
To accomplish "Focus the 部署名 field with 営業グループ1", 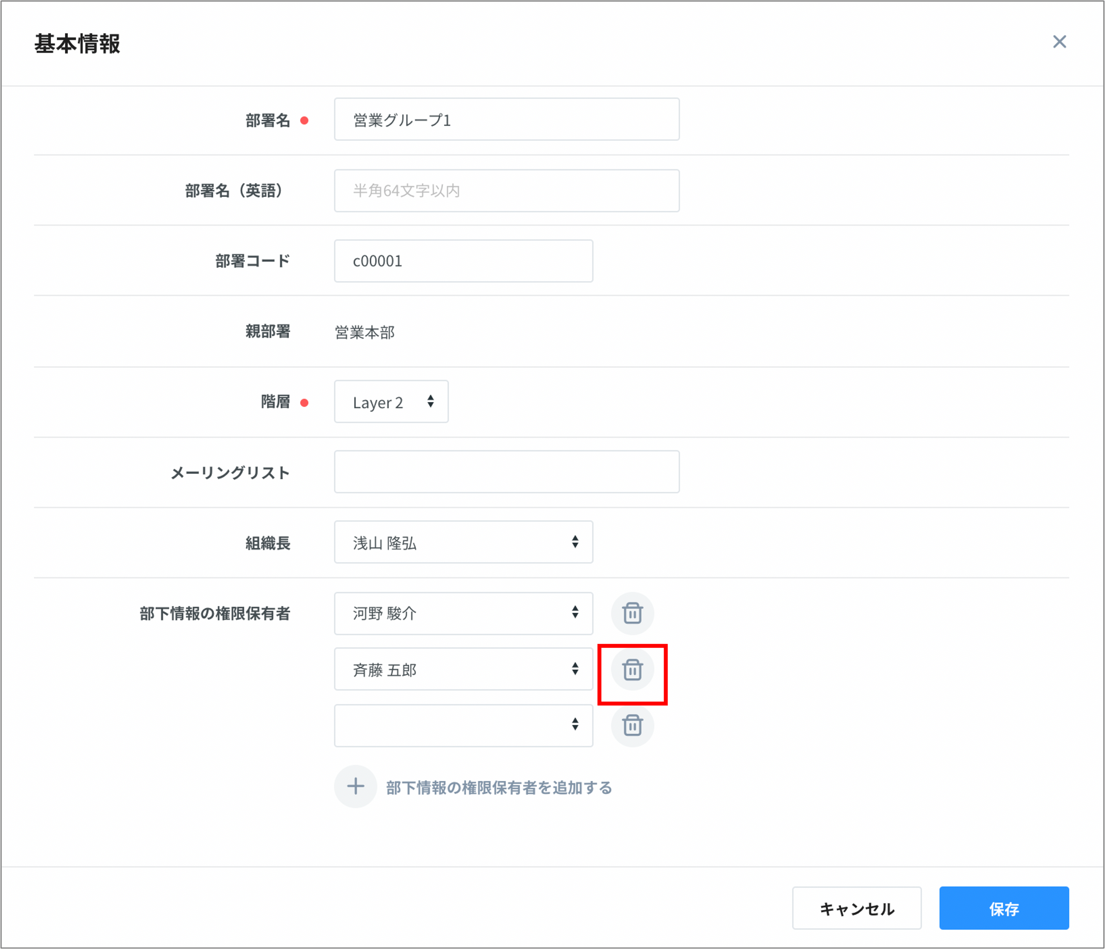I will click(x=506, y=119).
